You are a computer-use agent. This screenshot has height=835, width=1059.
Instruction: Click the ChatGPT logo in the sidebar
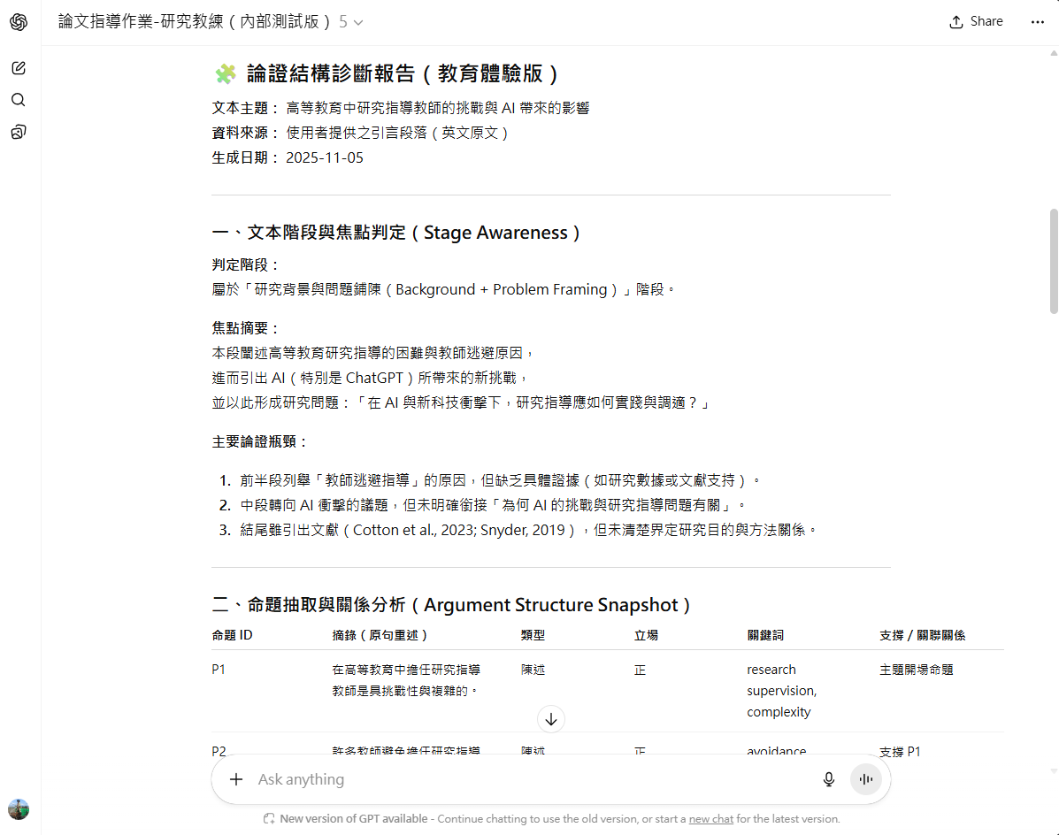click(x=19, y=22)
